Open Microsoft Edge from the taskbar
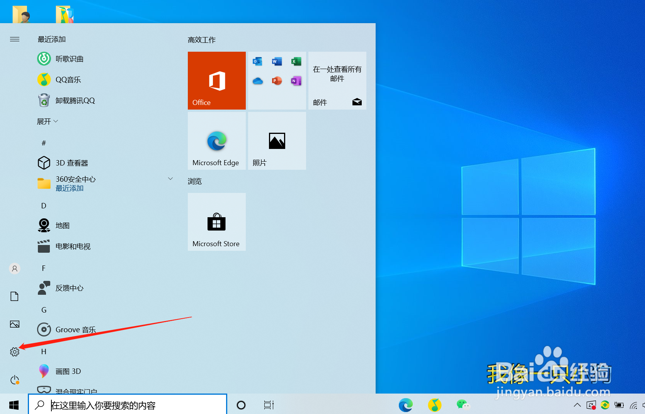The image size is (645, 414). [406, 405]
